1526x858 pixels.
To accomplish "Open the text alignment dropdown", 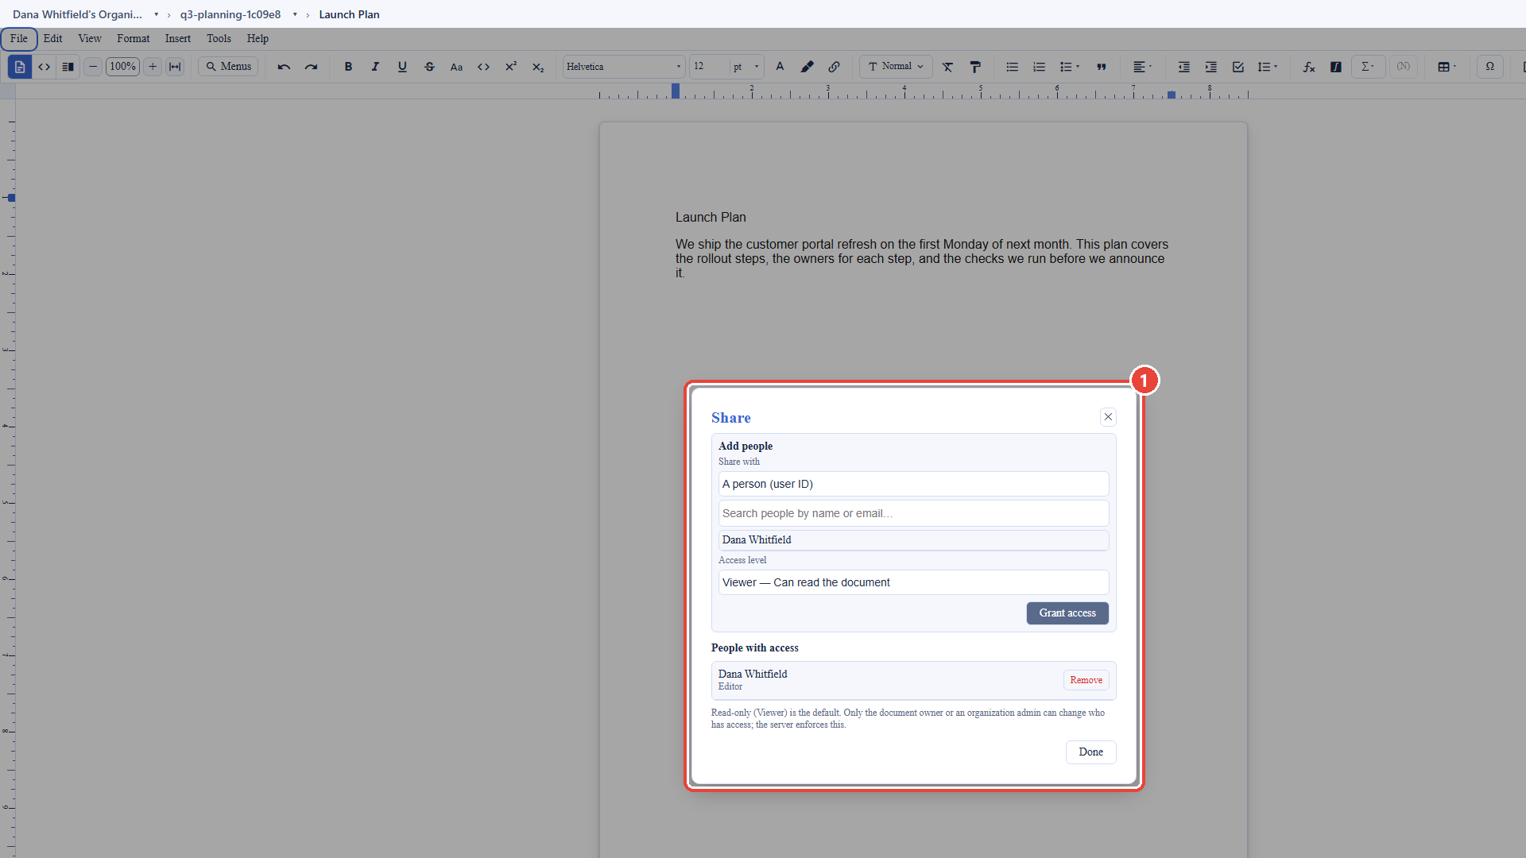I will coord(1142,67).
